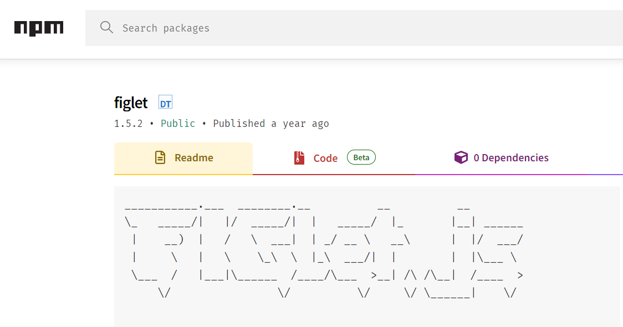The height and width of the screenshot is (327, 623).
Task: Click the Published a year ago text
Action: click(x=271, y=124)
